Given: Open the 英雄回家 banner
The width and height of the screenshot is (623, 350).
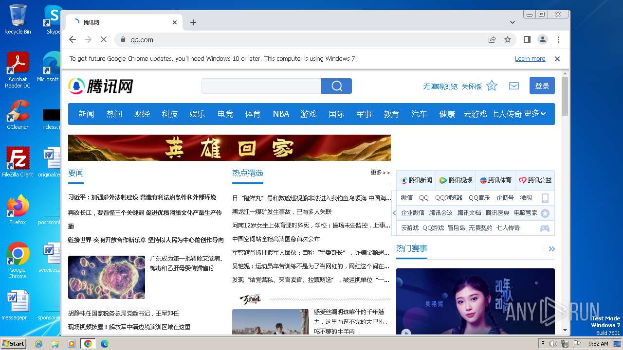Looking at the screenshot, I should (229, 148).
